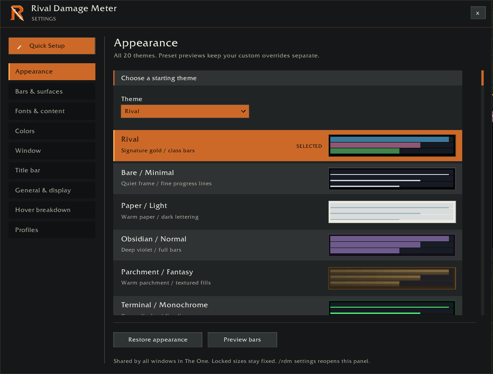Click the Appearance page heading

(146, 43)
